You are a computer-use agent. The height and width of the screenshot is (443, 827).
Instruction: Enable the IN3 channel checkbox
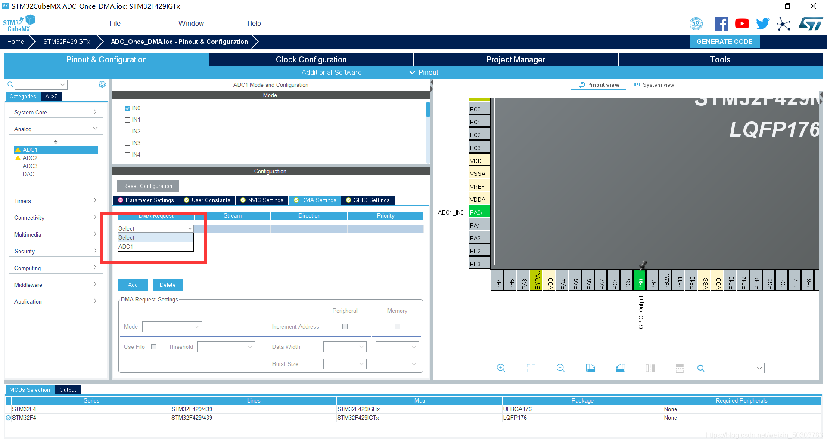pos(127,143)
